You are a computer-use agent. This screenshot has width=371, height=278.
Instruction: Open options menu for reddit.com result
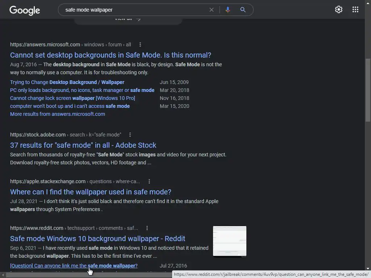[147, 228]
